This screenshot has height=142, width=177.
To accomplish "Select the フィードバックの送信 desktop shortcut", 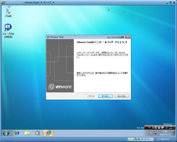I will 8,31.
